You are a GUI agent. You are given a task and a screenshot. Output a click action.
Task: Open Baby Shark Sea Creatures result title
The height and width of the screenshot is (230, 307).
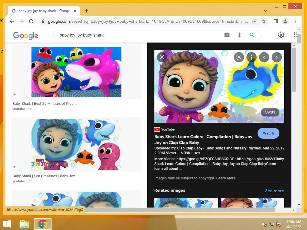[x=46, y=176]
